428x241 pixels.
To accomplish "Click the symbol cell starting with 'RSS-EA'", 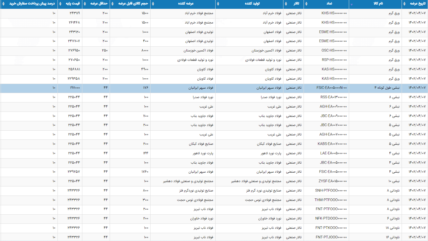I will click(334, 97).
